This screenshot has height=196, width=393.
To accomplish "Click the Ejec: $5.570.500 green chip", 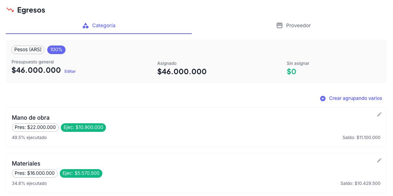I will pyautogui.click(x=81, y=173).
